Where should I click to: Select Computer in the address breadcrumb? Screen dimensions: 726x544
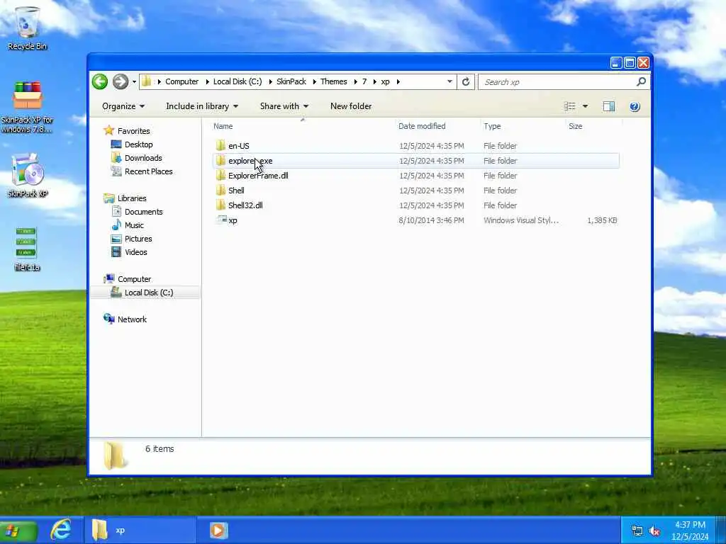click(x=181, y=81)
